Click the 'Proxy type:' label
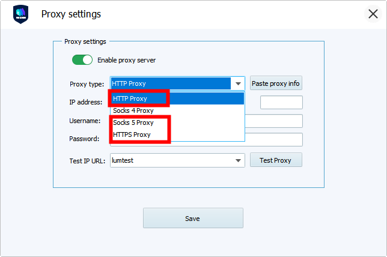387x257 pixels. click(x=87, y=84)
